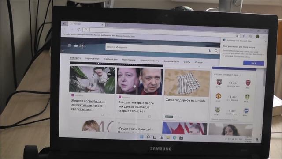The width and height of the screenshot is (282, 159).
Task: Expand hidden system tray icons chevron
Action: pyautogui.click(x=226, y=139)
